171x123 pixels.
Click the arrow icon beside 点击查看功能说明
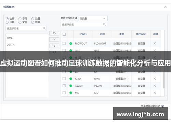[x=162, y=106]
